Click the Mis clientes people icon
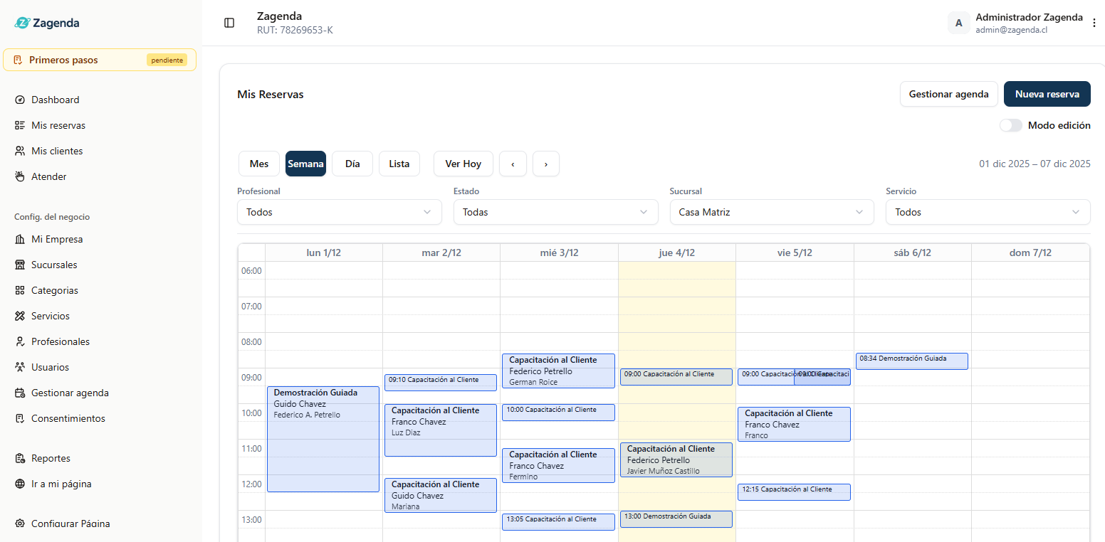 click(20, 152)
